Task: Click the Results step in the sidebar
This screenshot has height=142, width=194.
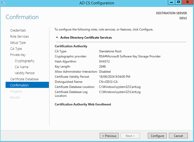Action: (x=15, y=97)
